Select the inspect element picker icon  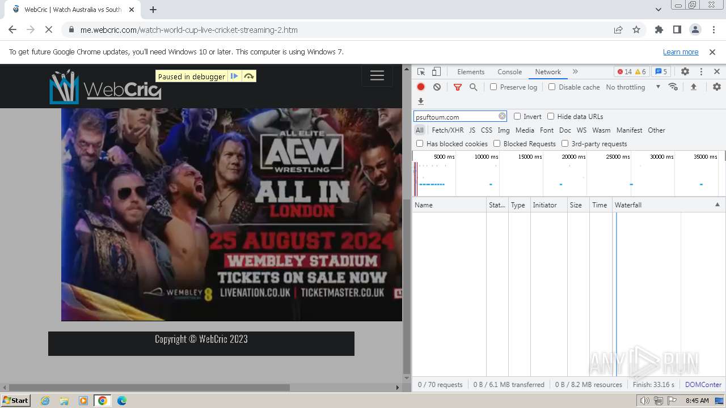[x=421, y=72]
